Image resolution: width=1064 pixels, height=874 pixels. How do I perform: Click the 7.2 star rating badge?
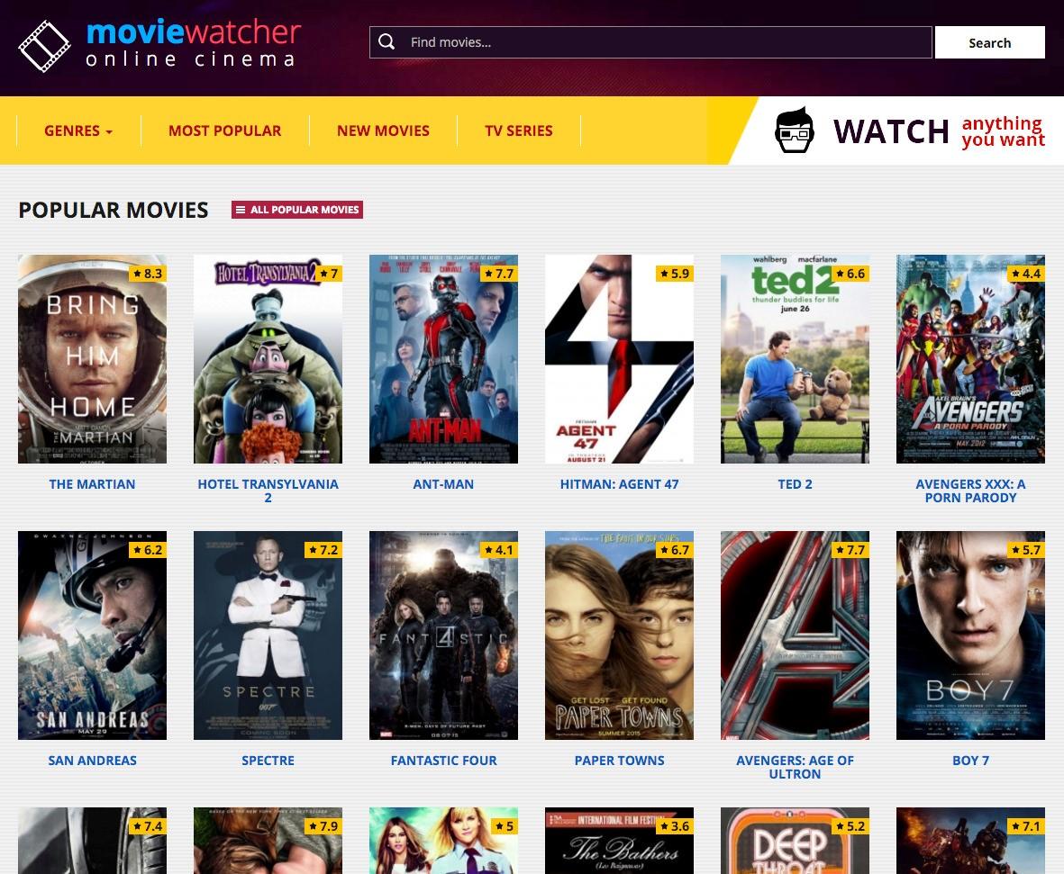coord(323,550)
